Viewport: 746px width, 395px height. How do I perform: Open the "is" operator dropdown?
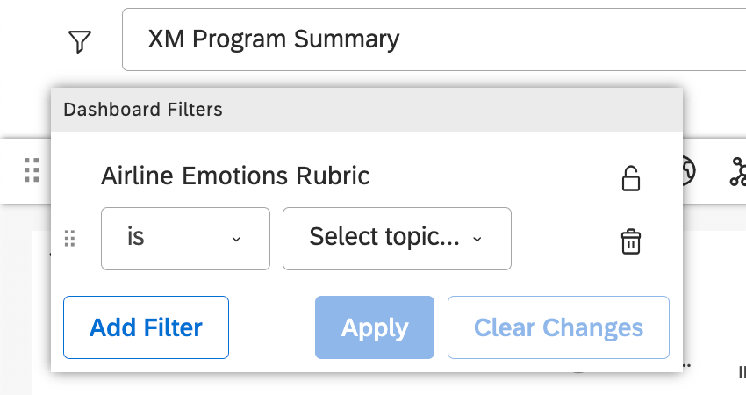coord(185,239)
